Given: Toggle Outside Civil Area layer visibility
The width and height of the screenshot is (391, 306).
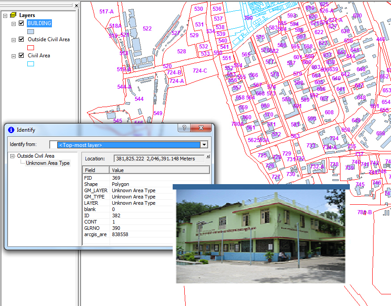Looking at the screenshot, I should [21, 39].
